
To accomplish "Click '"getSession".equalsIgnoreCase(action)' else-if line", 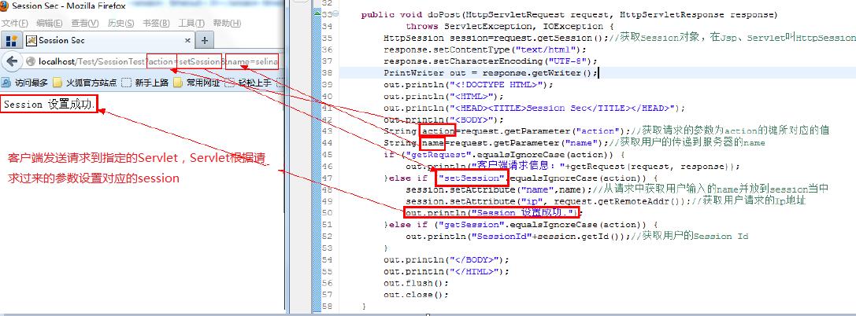I will coord(521,225).
